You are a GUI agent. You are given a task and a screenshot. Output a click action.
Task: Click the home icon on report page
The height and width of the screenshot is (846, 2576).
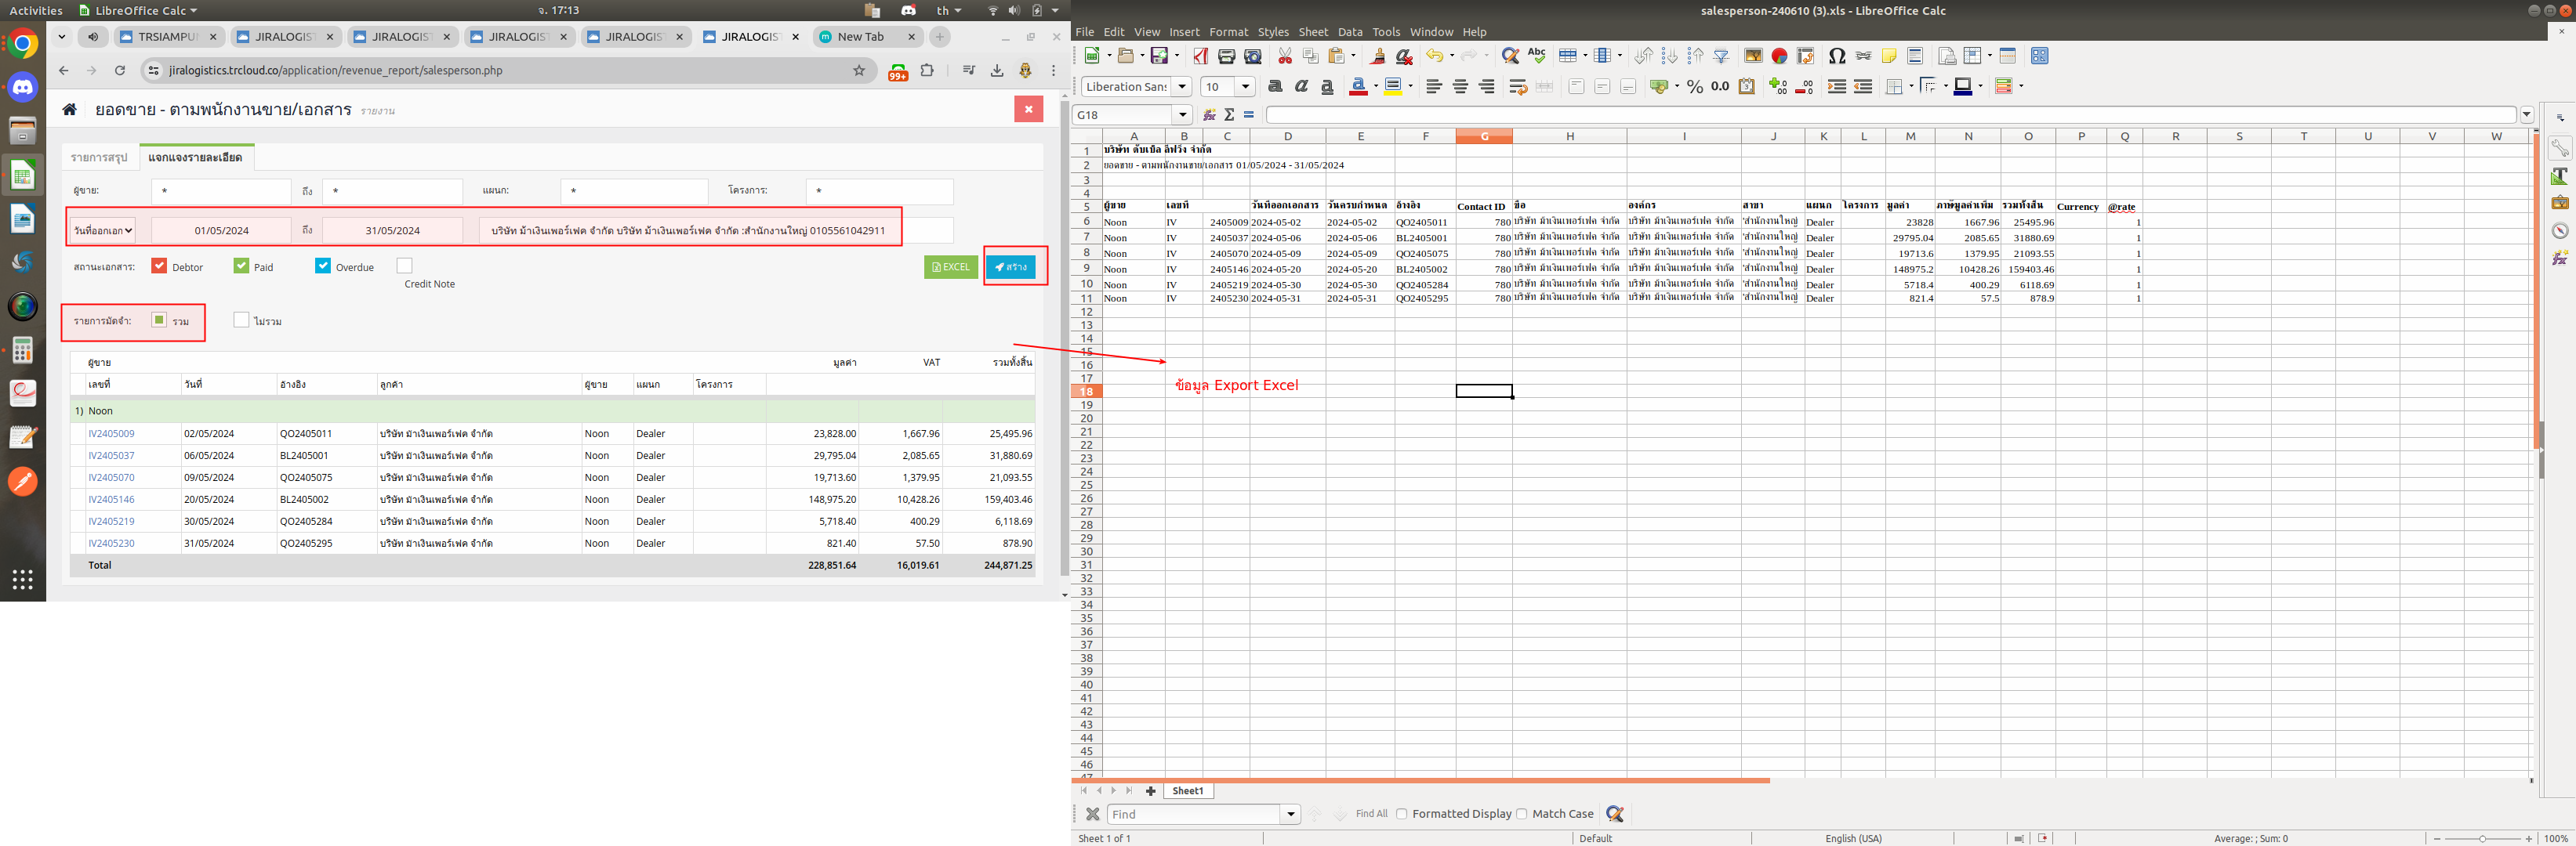tap(70, 110)
